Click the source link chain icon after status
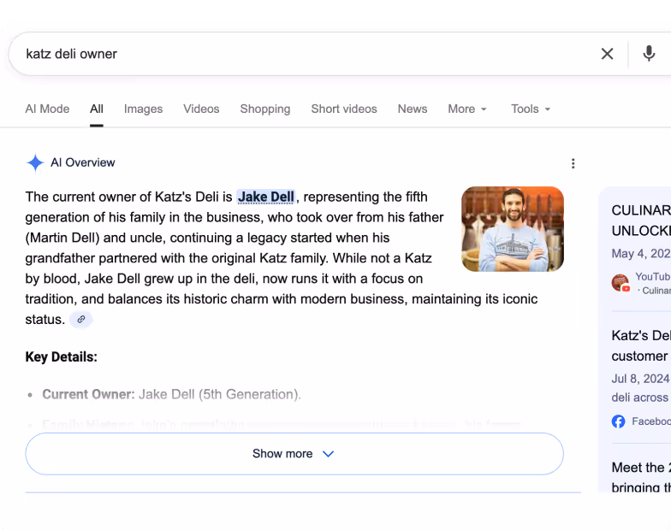 point(80,320)
